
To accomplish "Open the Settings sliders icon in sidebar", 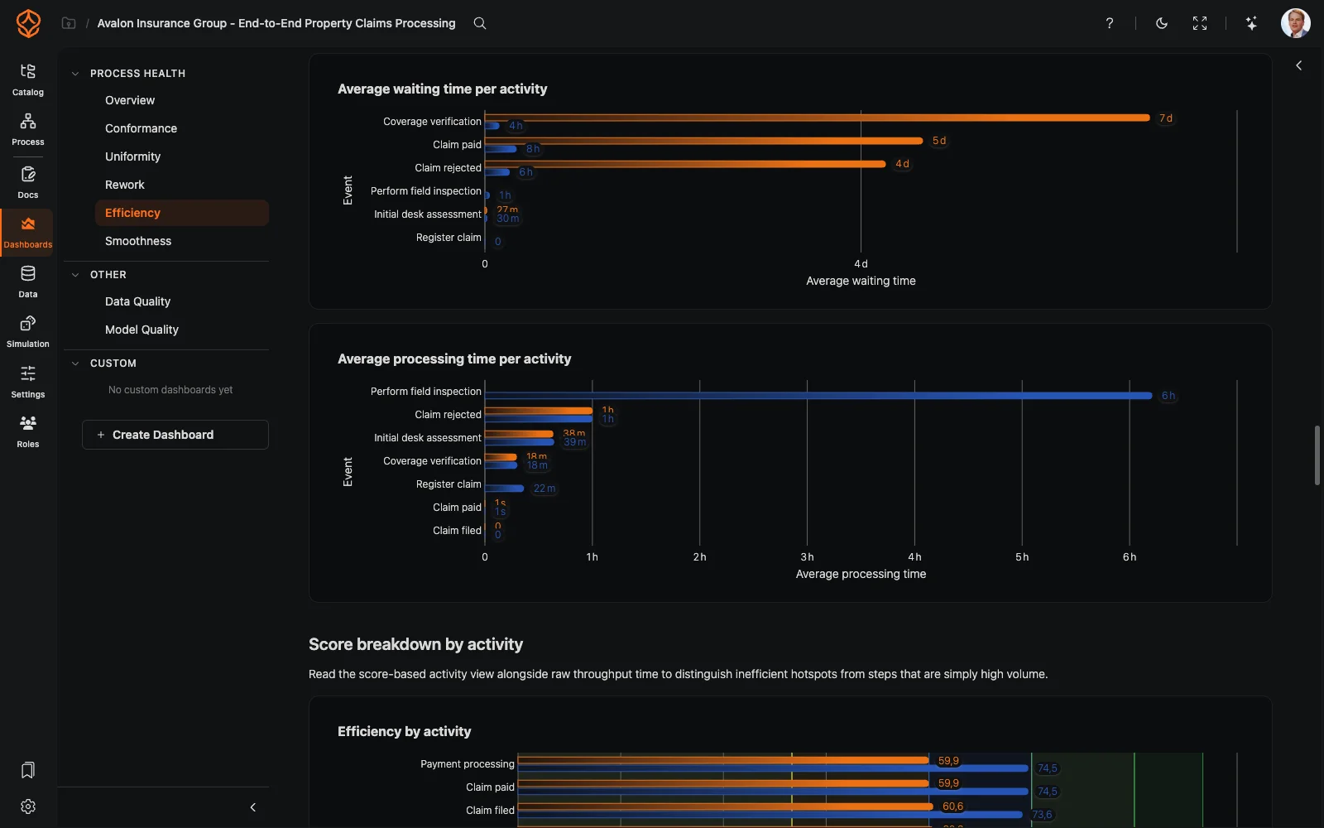I will coord(28,382).
